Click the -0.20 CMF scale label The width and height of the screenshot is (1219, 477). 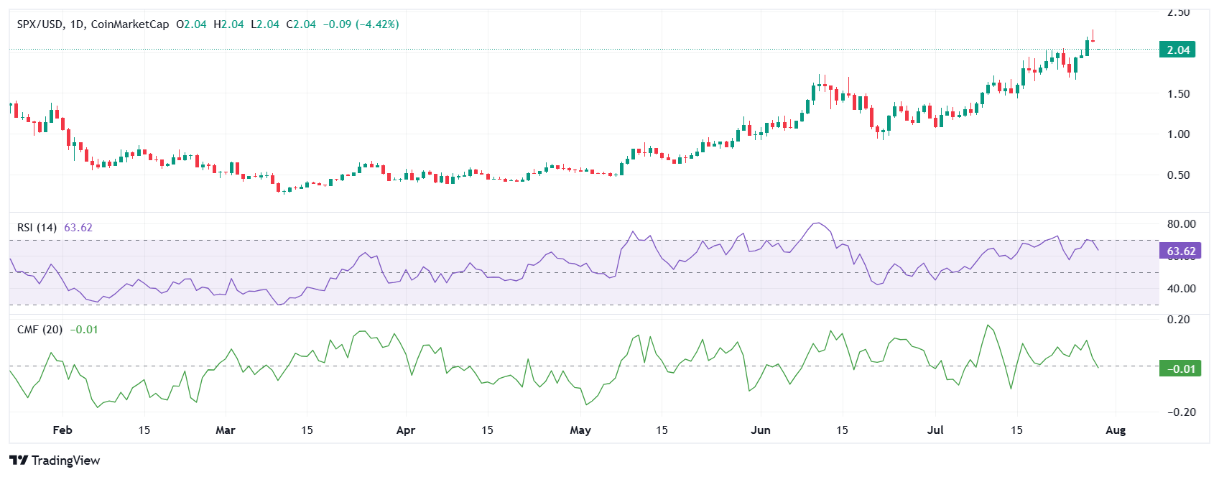[1181, 412]
